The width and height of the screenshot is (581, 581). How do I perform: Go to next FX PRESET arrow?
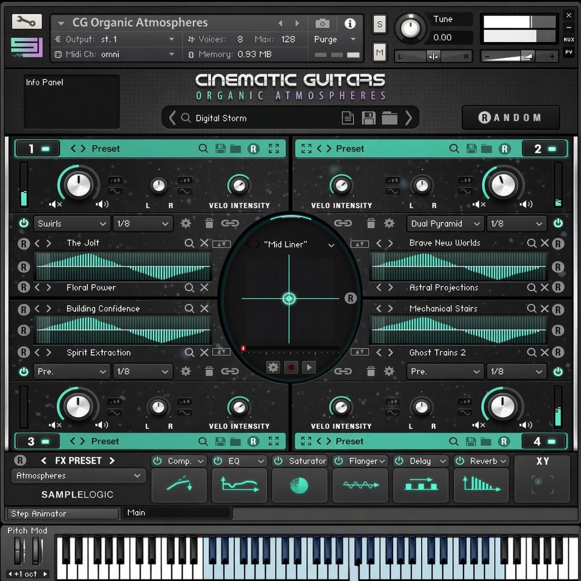pos(112,460)
